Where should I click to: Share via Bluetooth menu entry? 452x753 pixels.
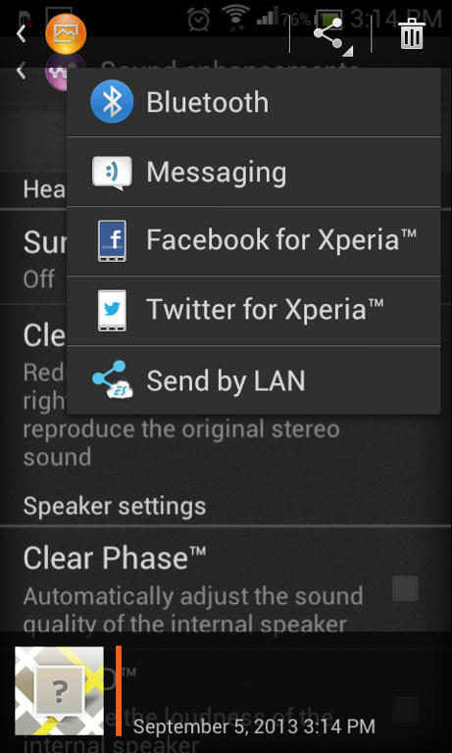point(254,102)
